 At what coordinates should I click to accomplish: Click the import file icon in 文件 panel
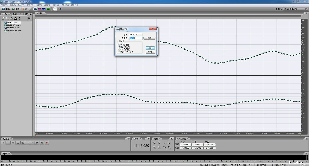click(3, 18)
